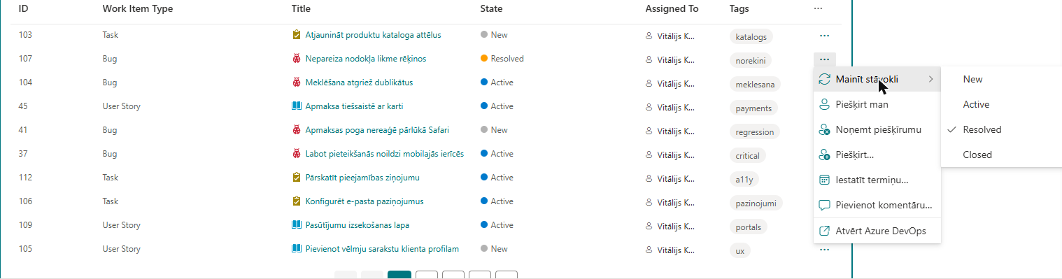The width and height of the screenshot is (1062, 279).
Task: Click assignee person icon in row 112
Action: click(649, 178)
